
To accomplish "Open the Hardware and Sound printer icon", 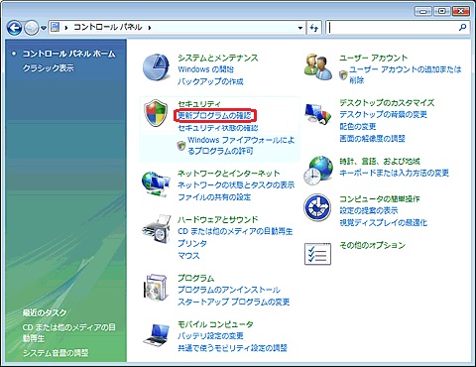I will point(157,229).
